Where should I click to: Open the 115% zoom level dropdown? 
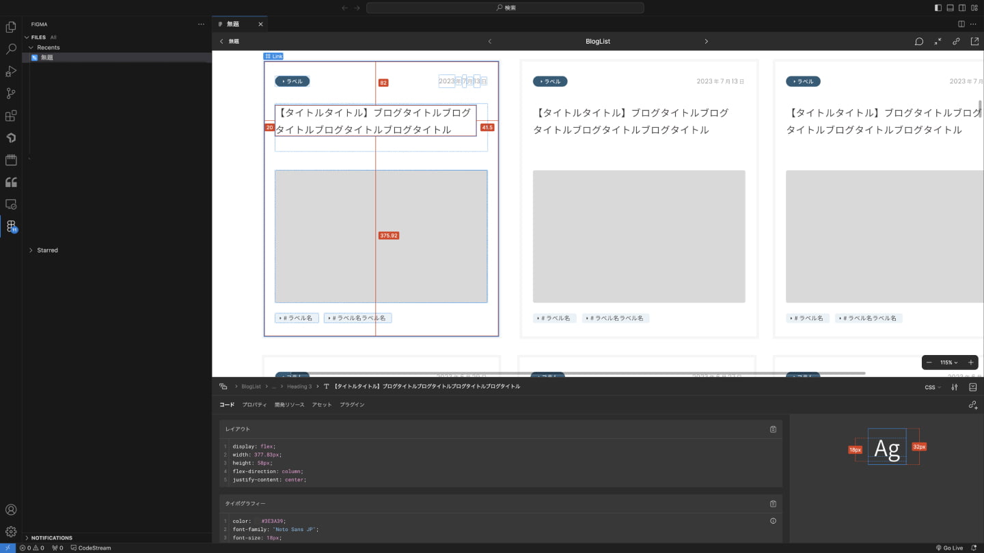point(949,363)
